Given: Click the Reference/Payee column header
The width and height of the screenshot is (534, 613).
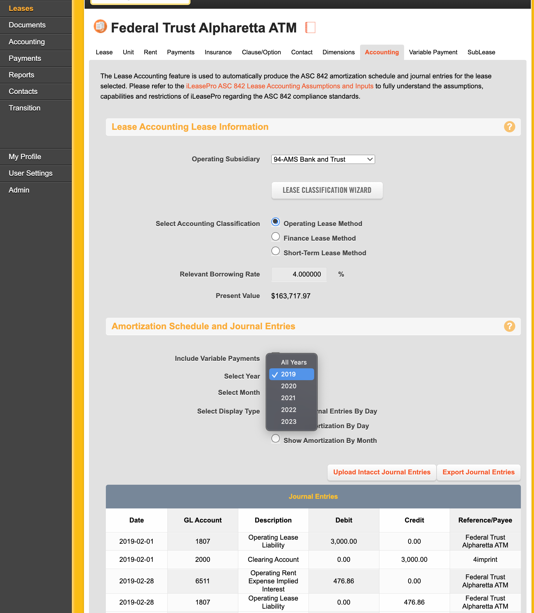Looking at the screenshot, I should click(x=485, y=520).
